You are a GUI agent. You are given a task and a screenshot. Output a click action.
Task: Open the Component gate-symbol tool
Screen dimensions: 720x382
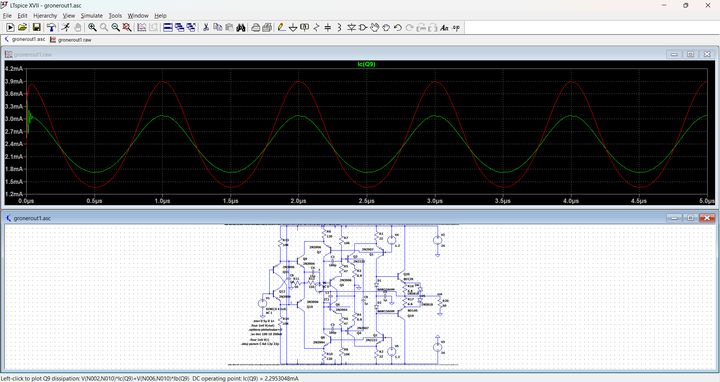(x=363, y=27)
